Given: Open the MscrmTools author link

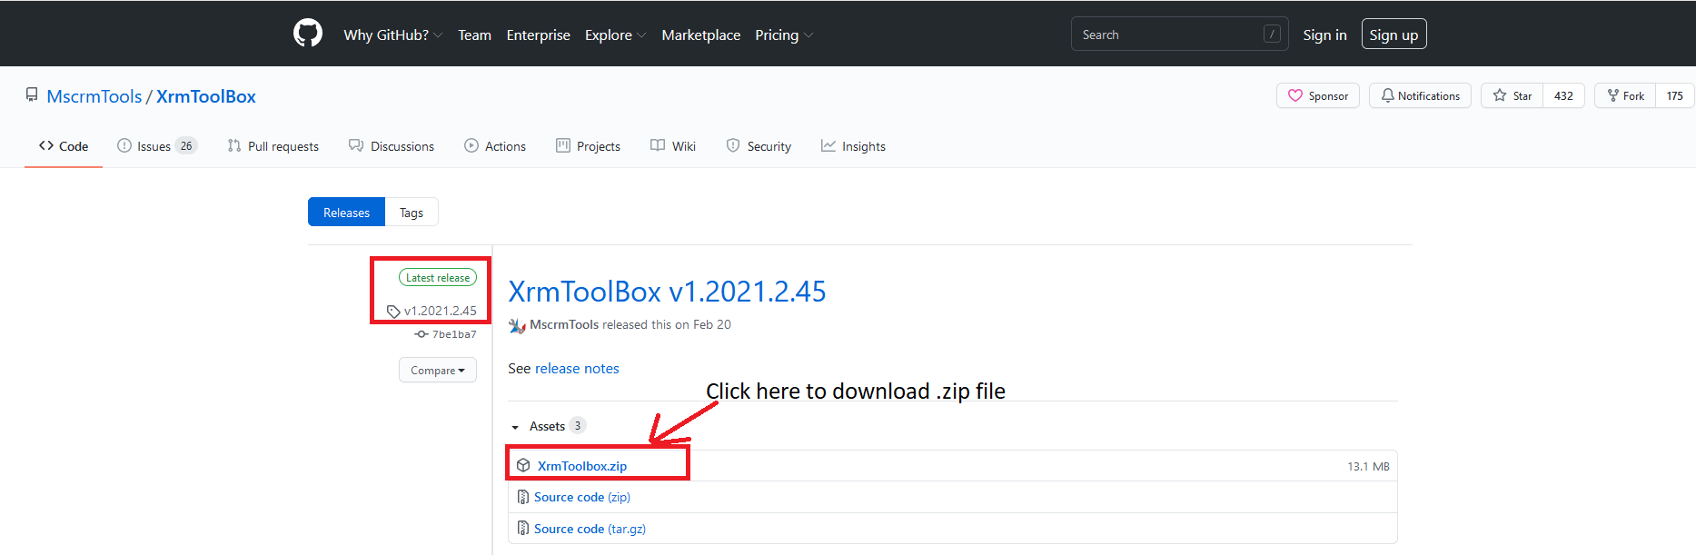Looking at the screenshot, I should 564,324.
